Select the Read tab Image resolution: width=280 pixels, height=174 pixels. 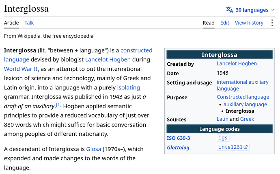209,23
